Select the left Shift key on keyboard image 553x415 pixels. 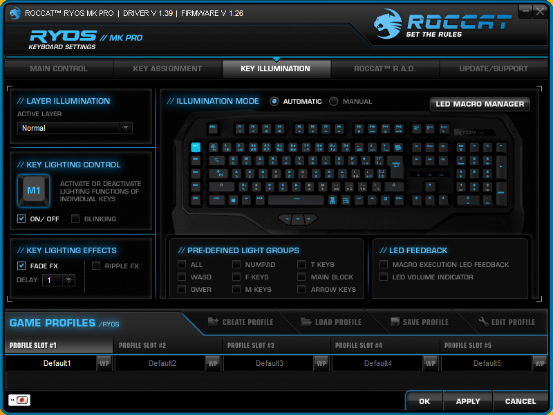(x=221, y=186)
